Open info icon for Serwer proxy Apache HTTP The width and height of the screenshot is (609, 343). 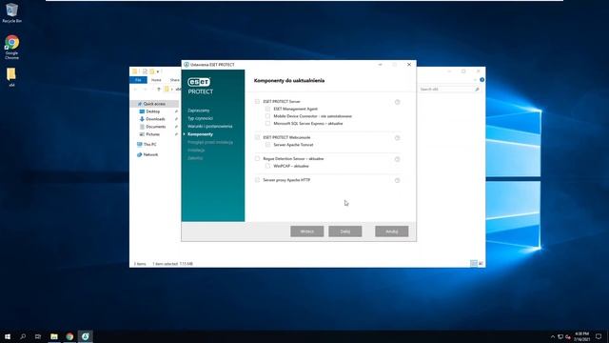tap(397, 180)
